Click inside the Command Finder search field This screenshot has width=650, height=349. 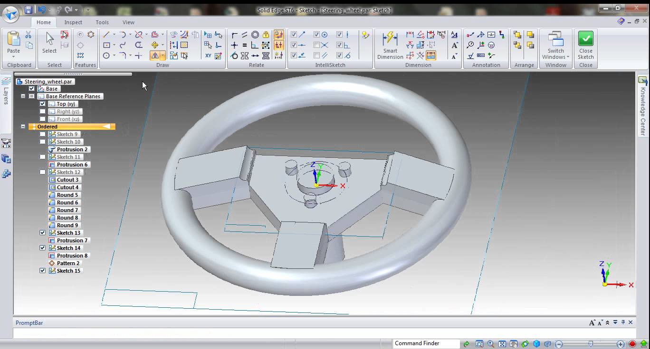pyautogui.click(x=426, y=343)
